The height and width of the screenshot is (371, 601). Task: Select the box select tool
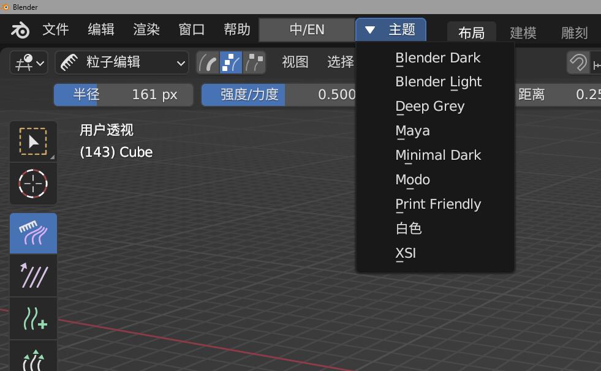(x=33, y=141)
